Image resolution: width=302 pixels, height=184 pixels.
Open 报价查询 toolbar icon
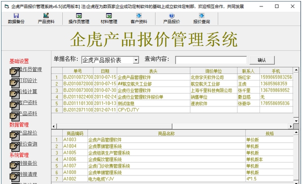click(x=201, y=15)
